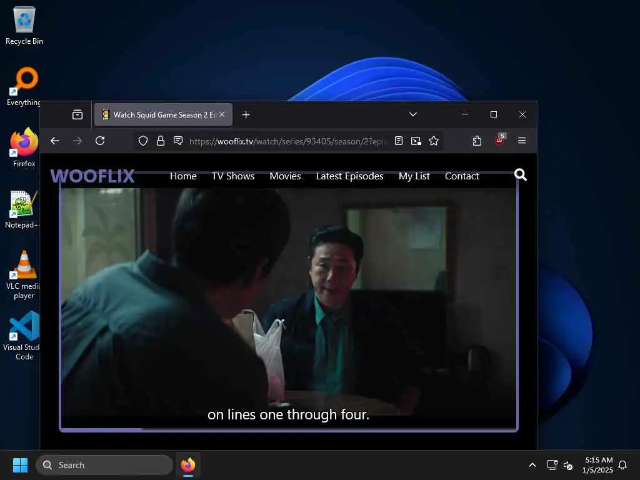Open Wooflix search magnifier
Viewport: 640px width, 480px height.
(x=521, y=175)
